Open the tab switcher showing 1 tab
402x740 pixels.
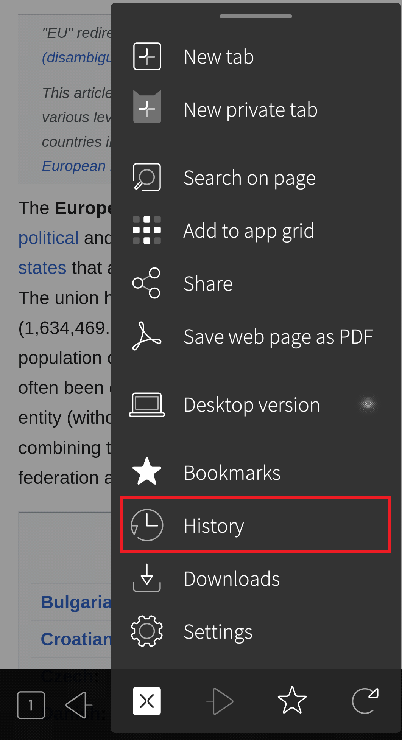click(x=31, y=705)
